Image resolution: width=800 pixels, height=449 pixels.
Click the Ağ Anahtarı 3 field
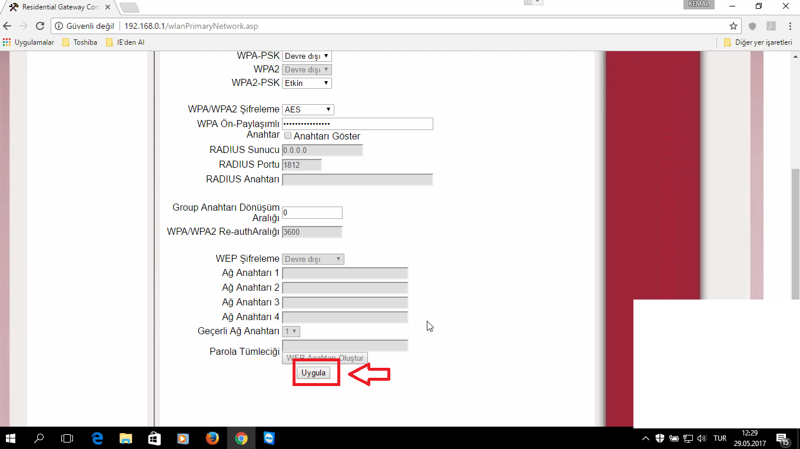click(x=345, y=302)
